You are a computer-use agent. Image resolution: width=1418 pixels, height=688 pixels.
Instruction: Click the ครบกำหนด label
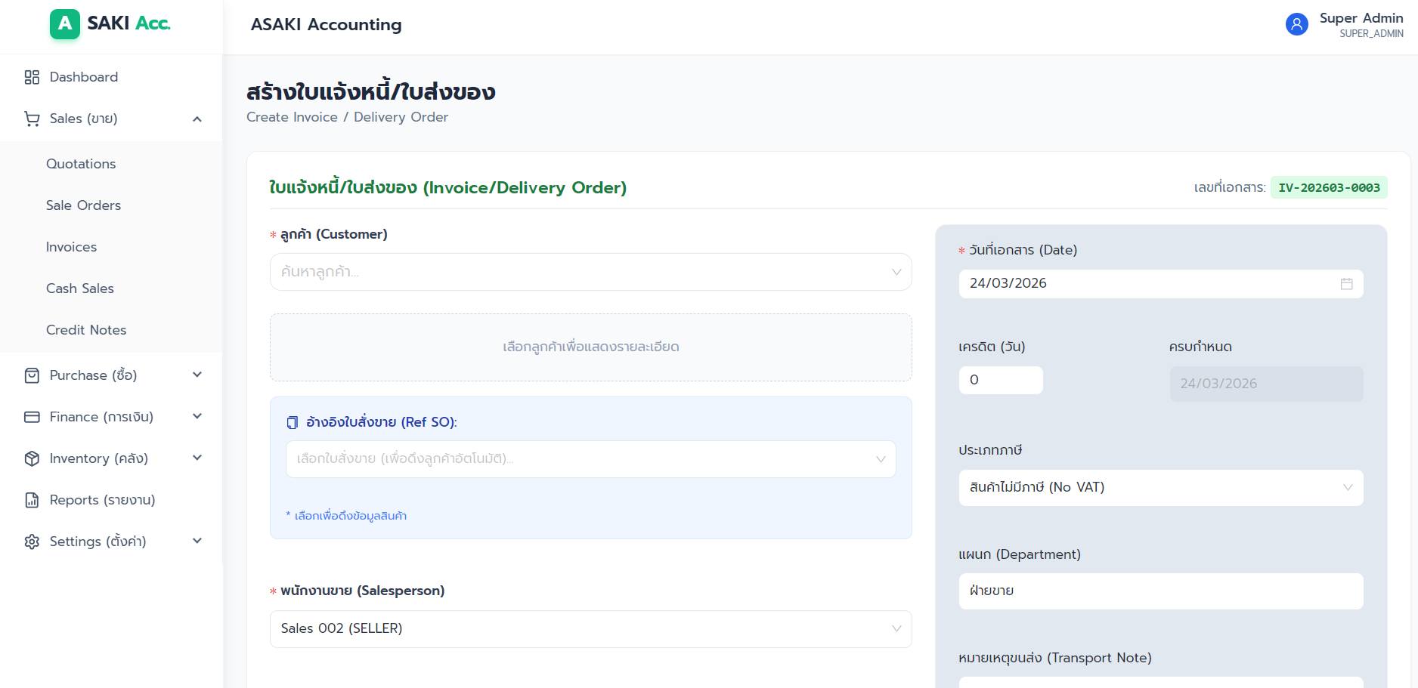[x=1200, y=347]
